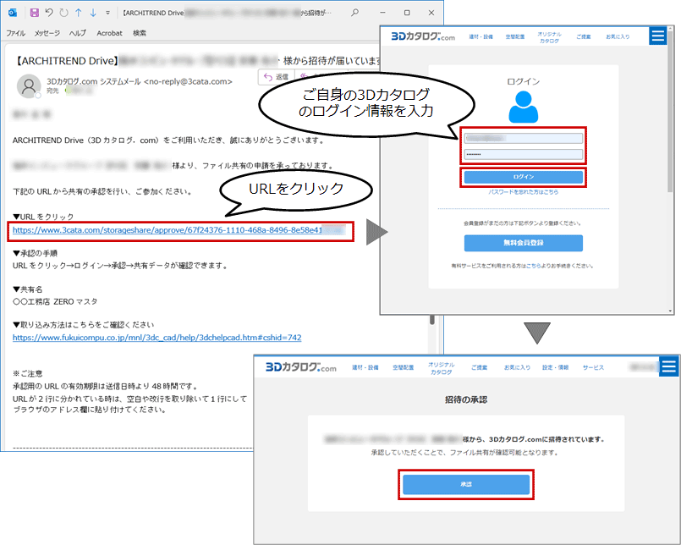Open hamburger menu in login window
Screen dimensions: 681x545
pyautogui.click(x=658, y=36)
